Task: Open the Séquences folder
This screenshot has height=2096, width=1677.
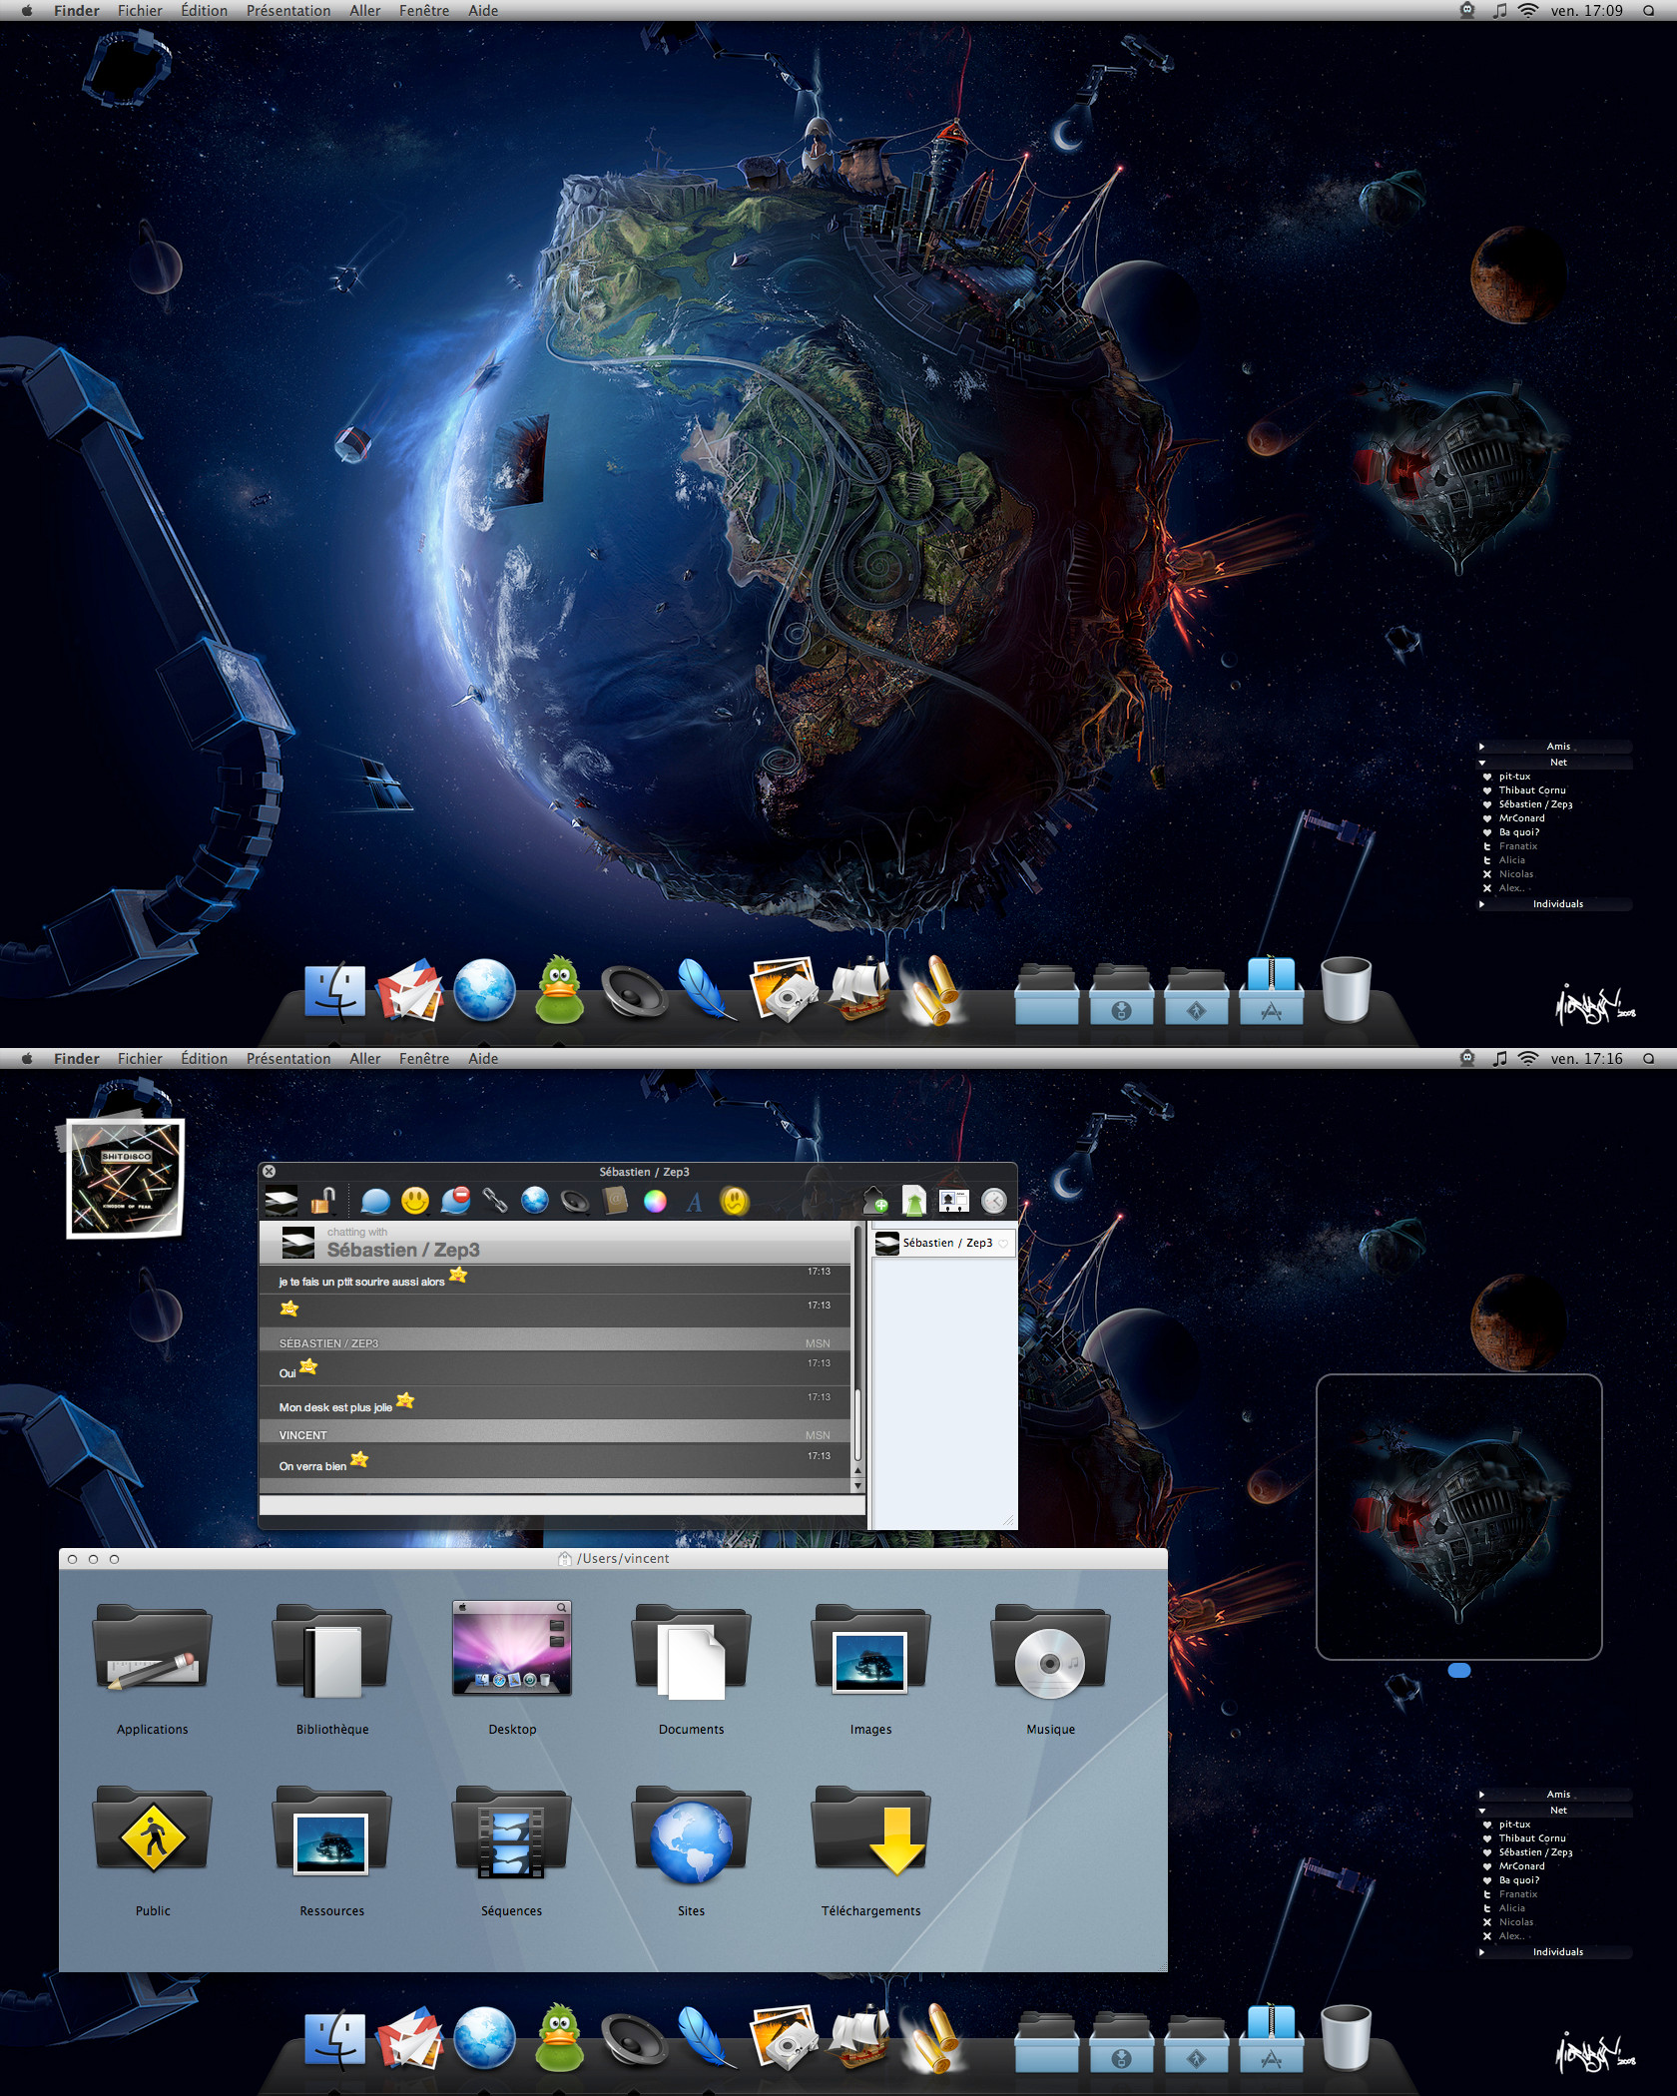Action: pos(512,1849)
